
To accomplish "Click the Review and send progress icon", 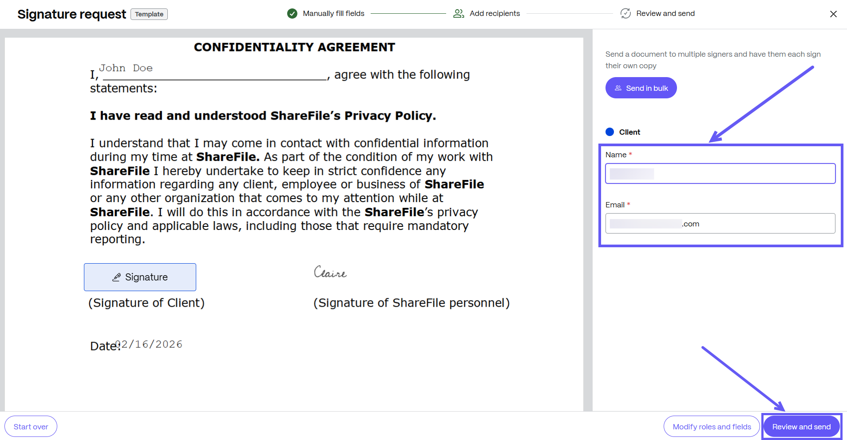I will coord(625,14).
